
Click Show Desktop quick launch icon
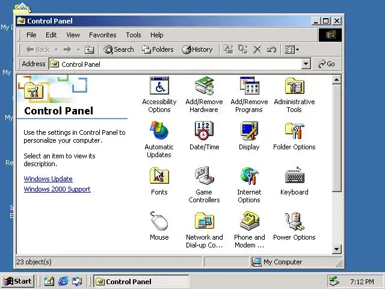coord(49,281)
